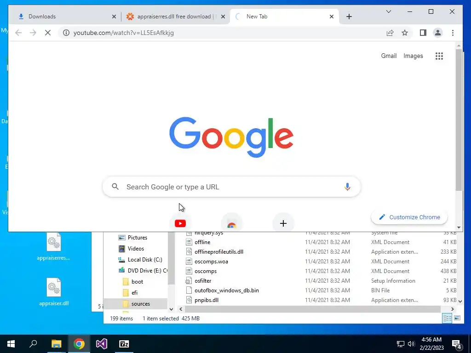Open the Chrome Web Store shortcut tile
Viewport: 471px width, 353px height.
click(232, 223)
